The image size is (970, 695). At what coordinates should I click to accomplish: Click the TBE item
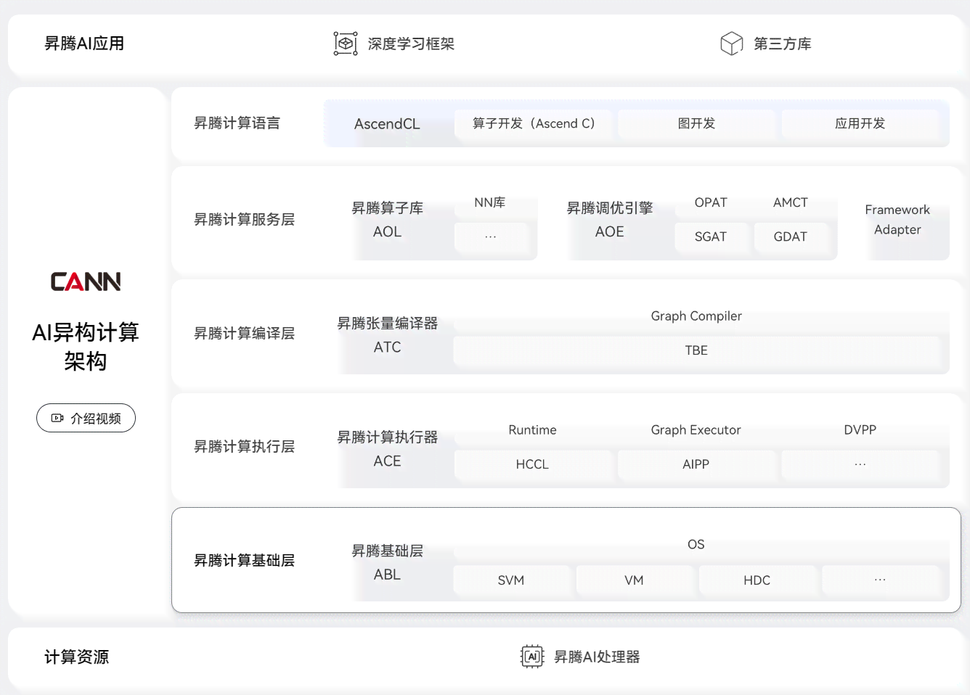click(x=696, y=350)
